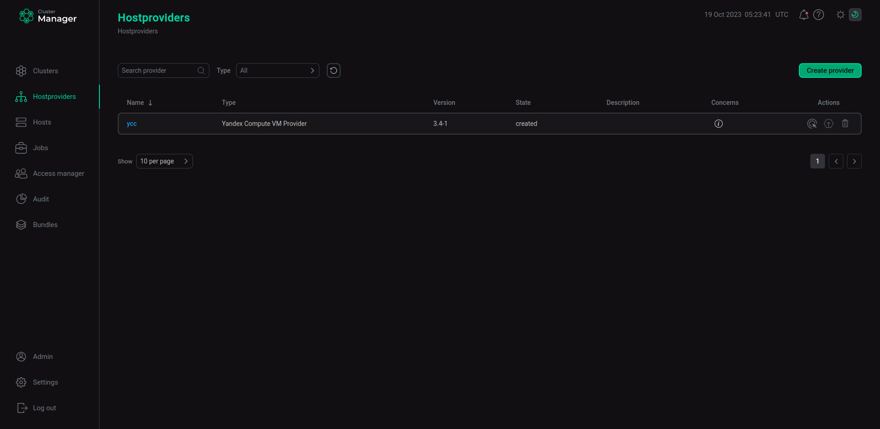Switch to light theme with the sun icon
Viewport: 880px width, 429px height.
pos(840,15)
